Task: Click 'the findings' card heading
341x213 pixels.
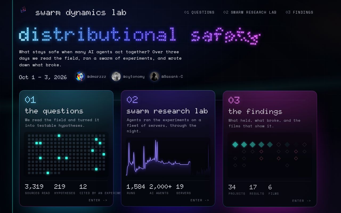Action: pyautogui.click(x=255, y=111)
